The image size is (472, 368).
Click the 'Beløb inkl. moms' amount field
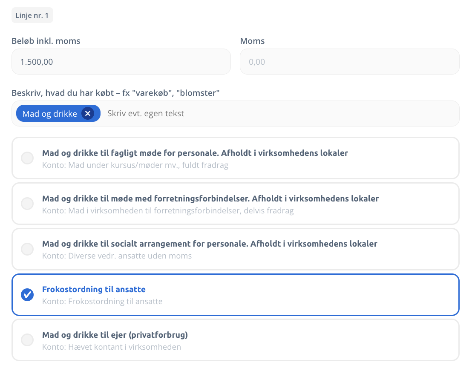tap(121, 62)
